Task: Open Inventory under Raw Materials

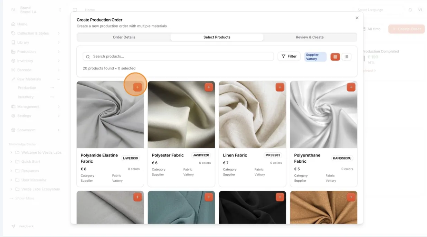Action: point(26,97)
